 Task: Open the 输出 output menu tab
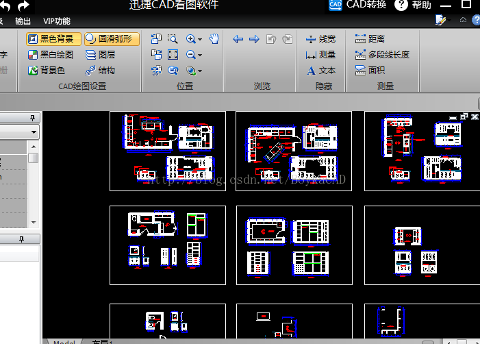(23, 21)
